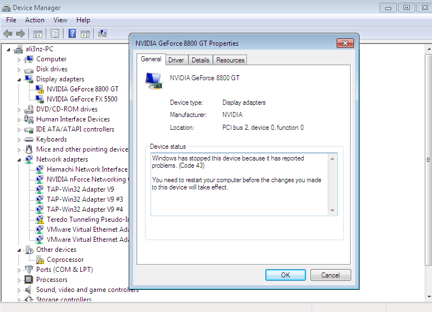Viewport: 432px width, 312px height.
Task: Click the Network adapters category icon
Action: pyautogui.click(x=28, y=159)
